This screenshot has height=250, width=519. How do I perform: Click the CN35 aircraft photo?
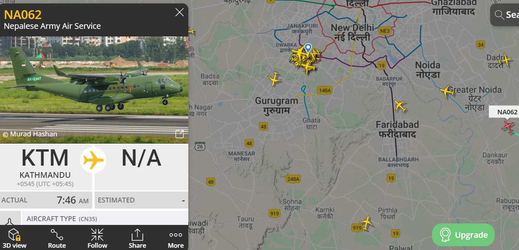point(94,90)
